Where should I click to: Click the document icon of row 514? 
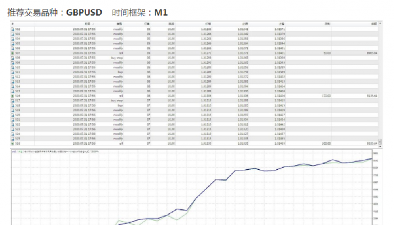12,87
